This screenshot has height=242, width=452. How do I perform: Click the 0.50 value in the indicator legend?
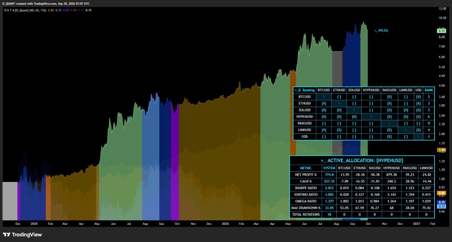[x=66, y=10]
